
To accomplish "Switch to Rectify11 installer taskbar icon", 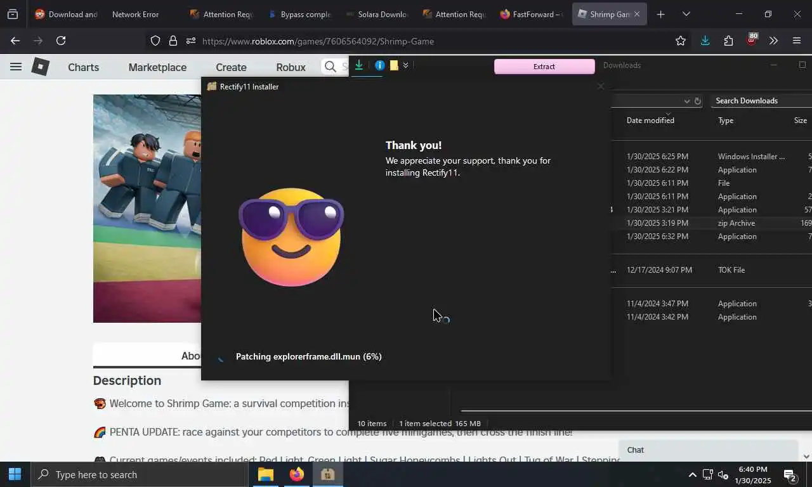I will [x=327, y=474].
